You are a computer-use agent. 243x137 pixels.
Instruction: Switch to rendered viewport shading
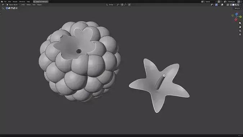coord(238,5)
